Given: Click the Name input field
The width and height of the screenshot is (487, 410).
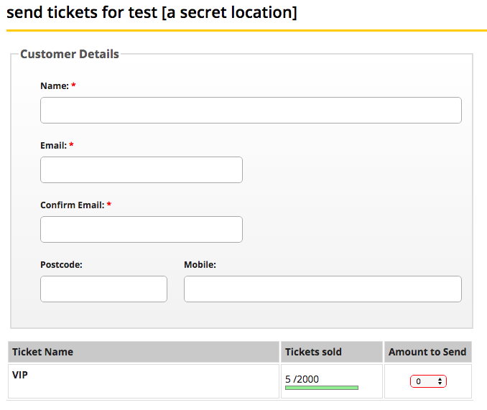Looking at the screenshot, I should (251, 110).
